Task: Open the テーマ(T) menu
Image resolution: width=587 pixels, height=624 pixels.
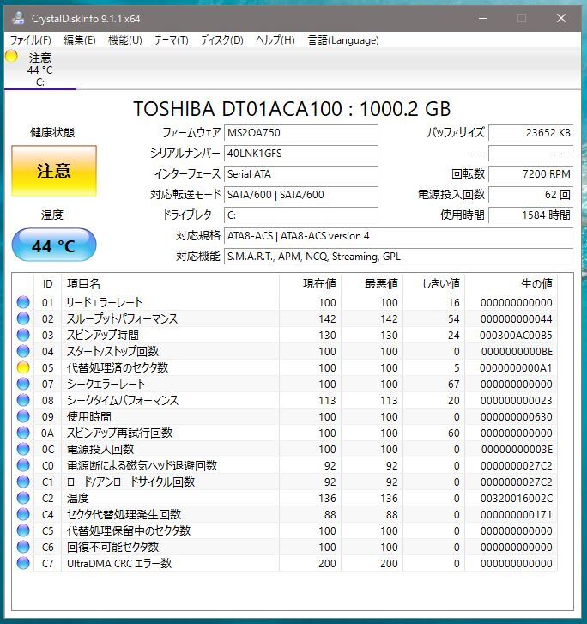Action: point(171,40)
